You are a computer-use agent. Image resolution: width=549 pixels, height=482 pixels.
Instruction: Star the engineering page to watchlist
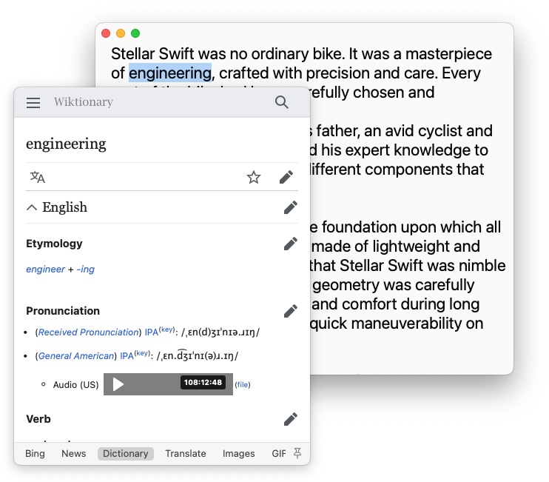(x=254, y=178)
